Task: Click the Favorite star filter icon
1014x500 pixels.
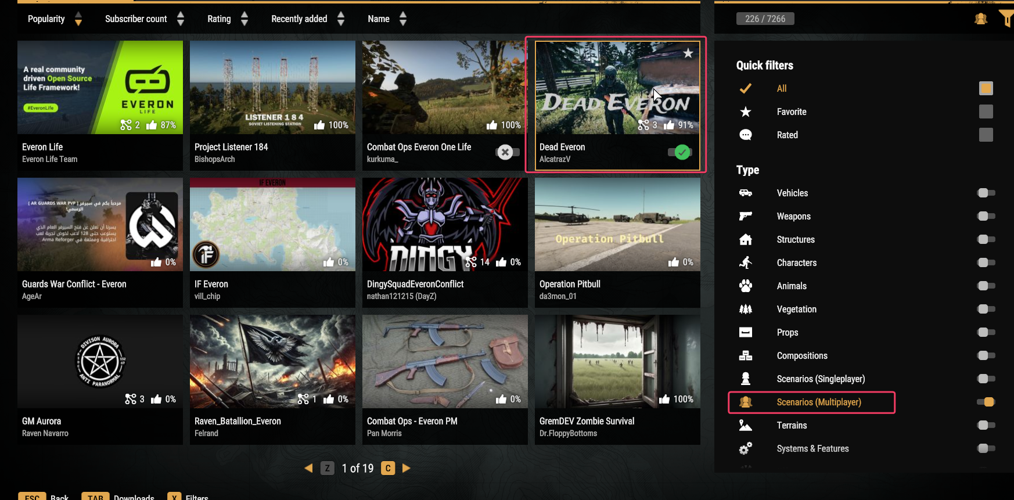Action: (746, 111)
